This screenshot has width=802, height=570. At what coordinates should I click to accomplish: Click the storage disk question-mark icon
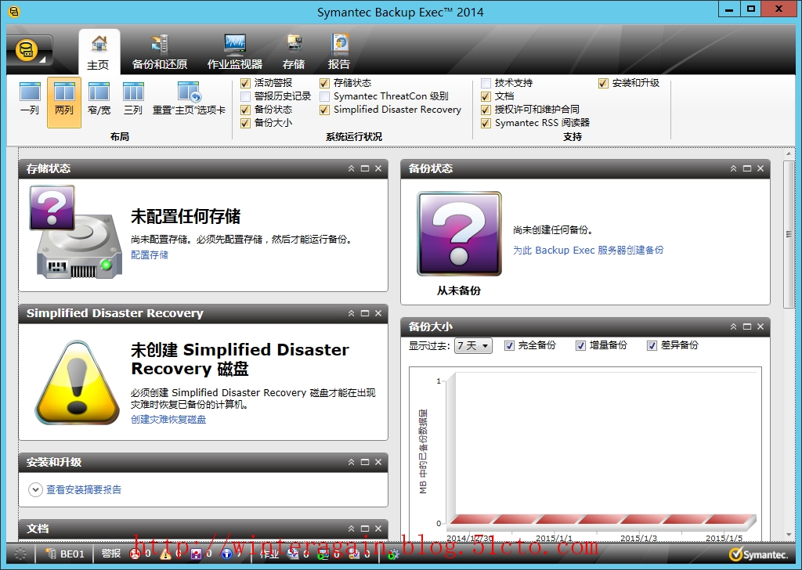[x=76, y=233]
